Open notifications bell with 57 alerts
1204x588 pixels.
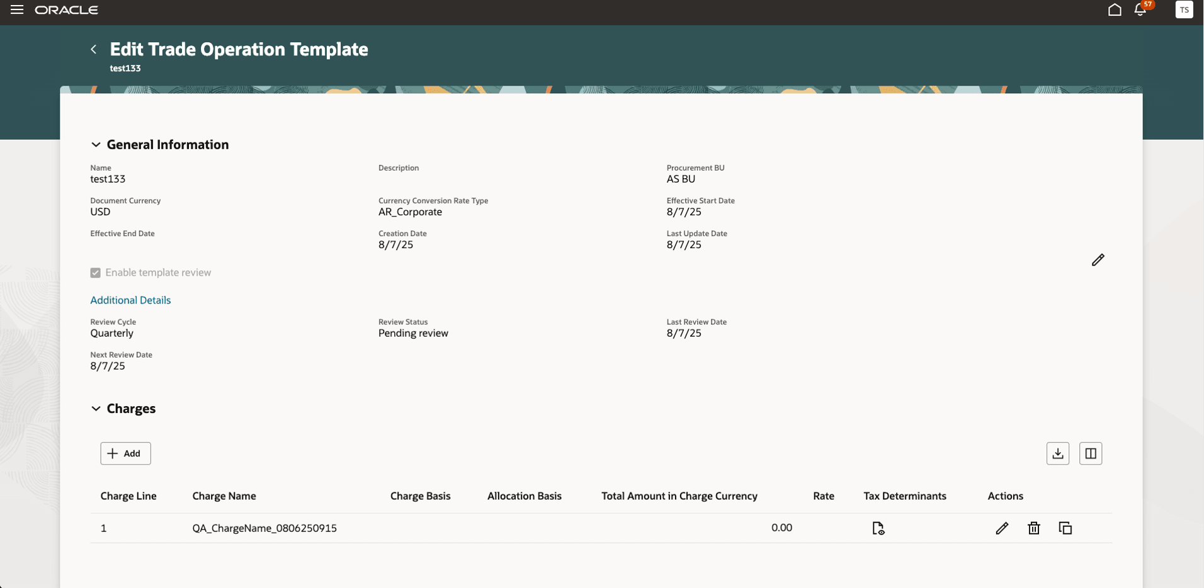click(x=1141, y=9)
